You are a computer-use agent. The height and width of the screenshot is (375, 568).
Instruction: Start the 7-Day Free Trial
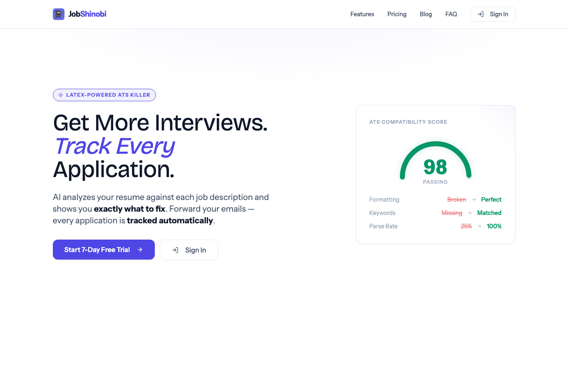click(x=104, y=250)
